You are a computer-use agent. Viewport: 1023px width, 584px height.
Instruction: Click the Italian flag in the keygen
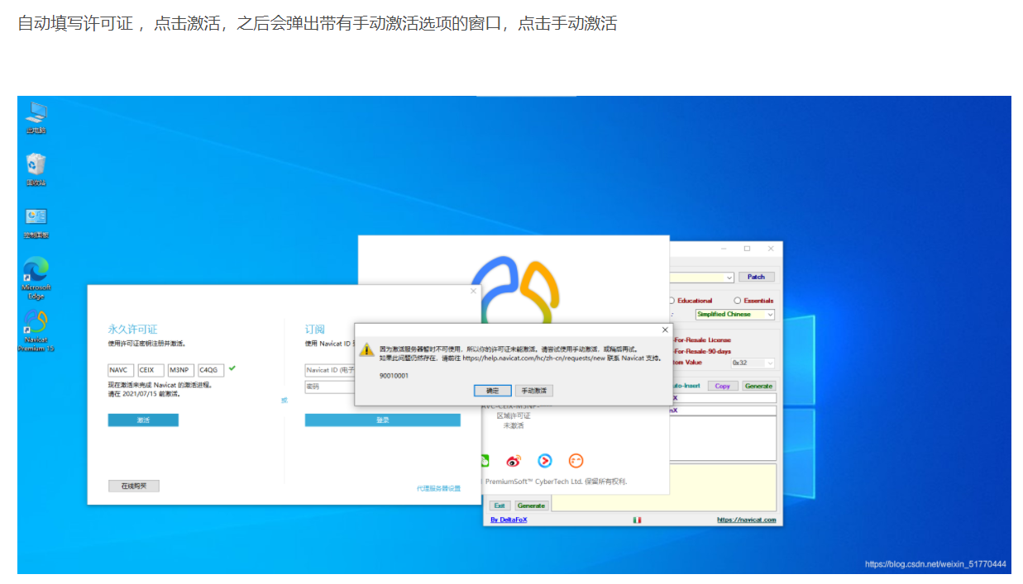point(637,520)
